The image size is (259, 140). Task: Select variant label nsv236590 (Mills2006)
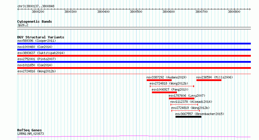214,77
